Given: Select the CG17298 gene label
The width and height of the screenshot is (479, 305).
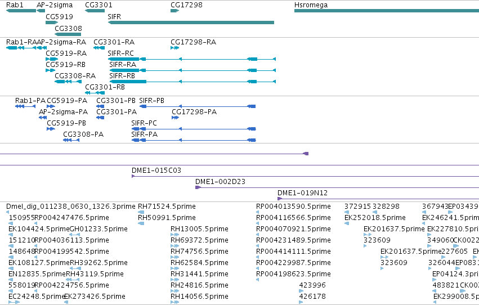Looking at the screenshot, I should click(x=186, y=5).
